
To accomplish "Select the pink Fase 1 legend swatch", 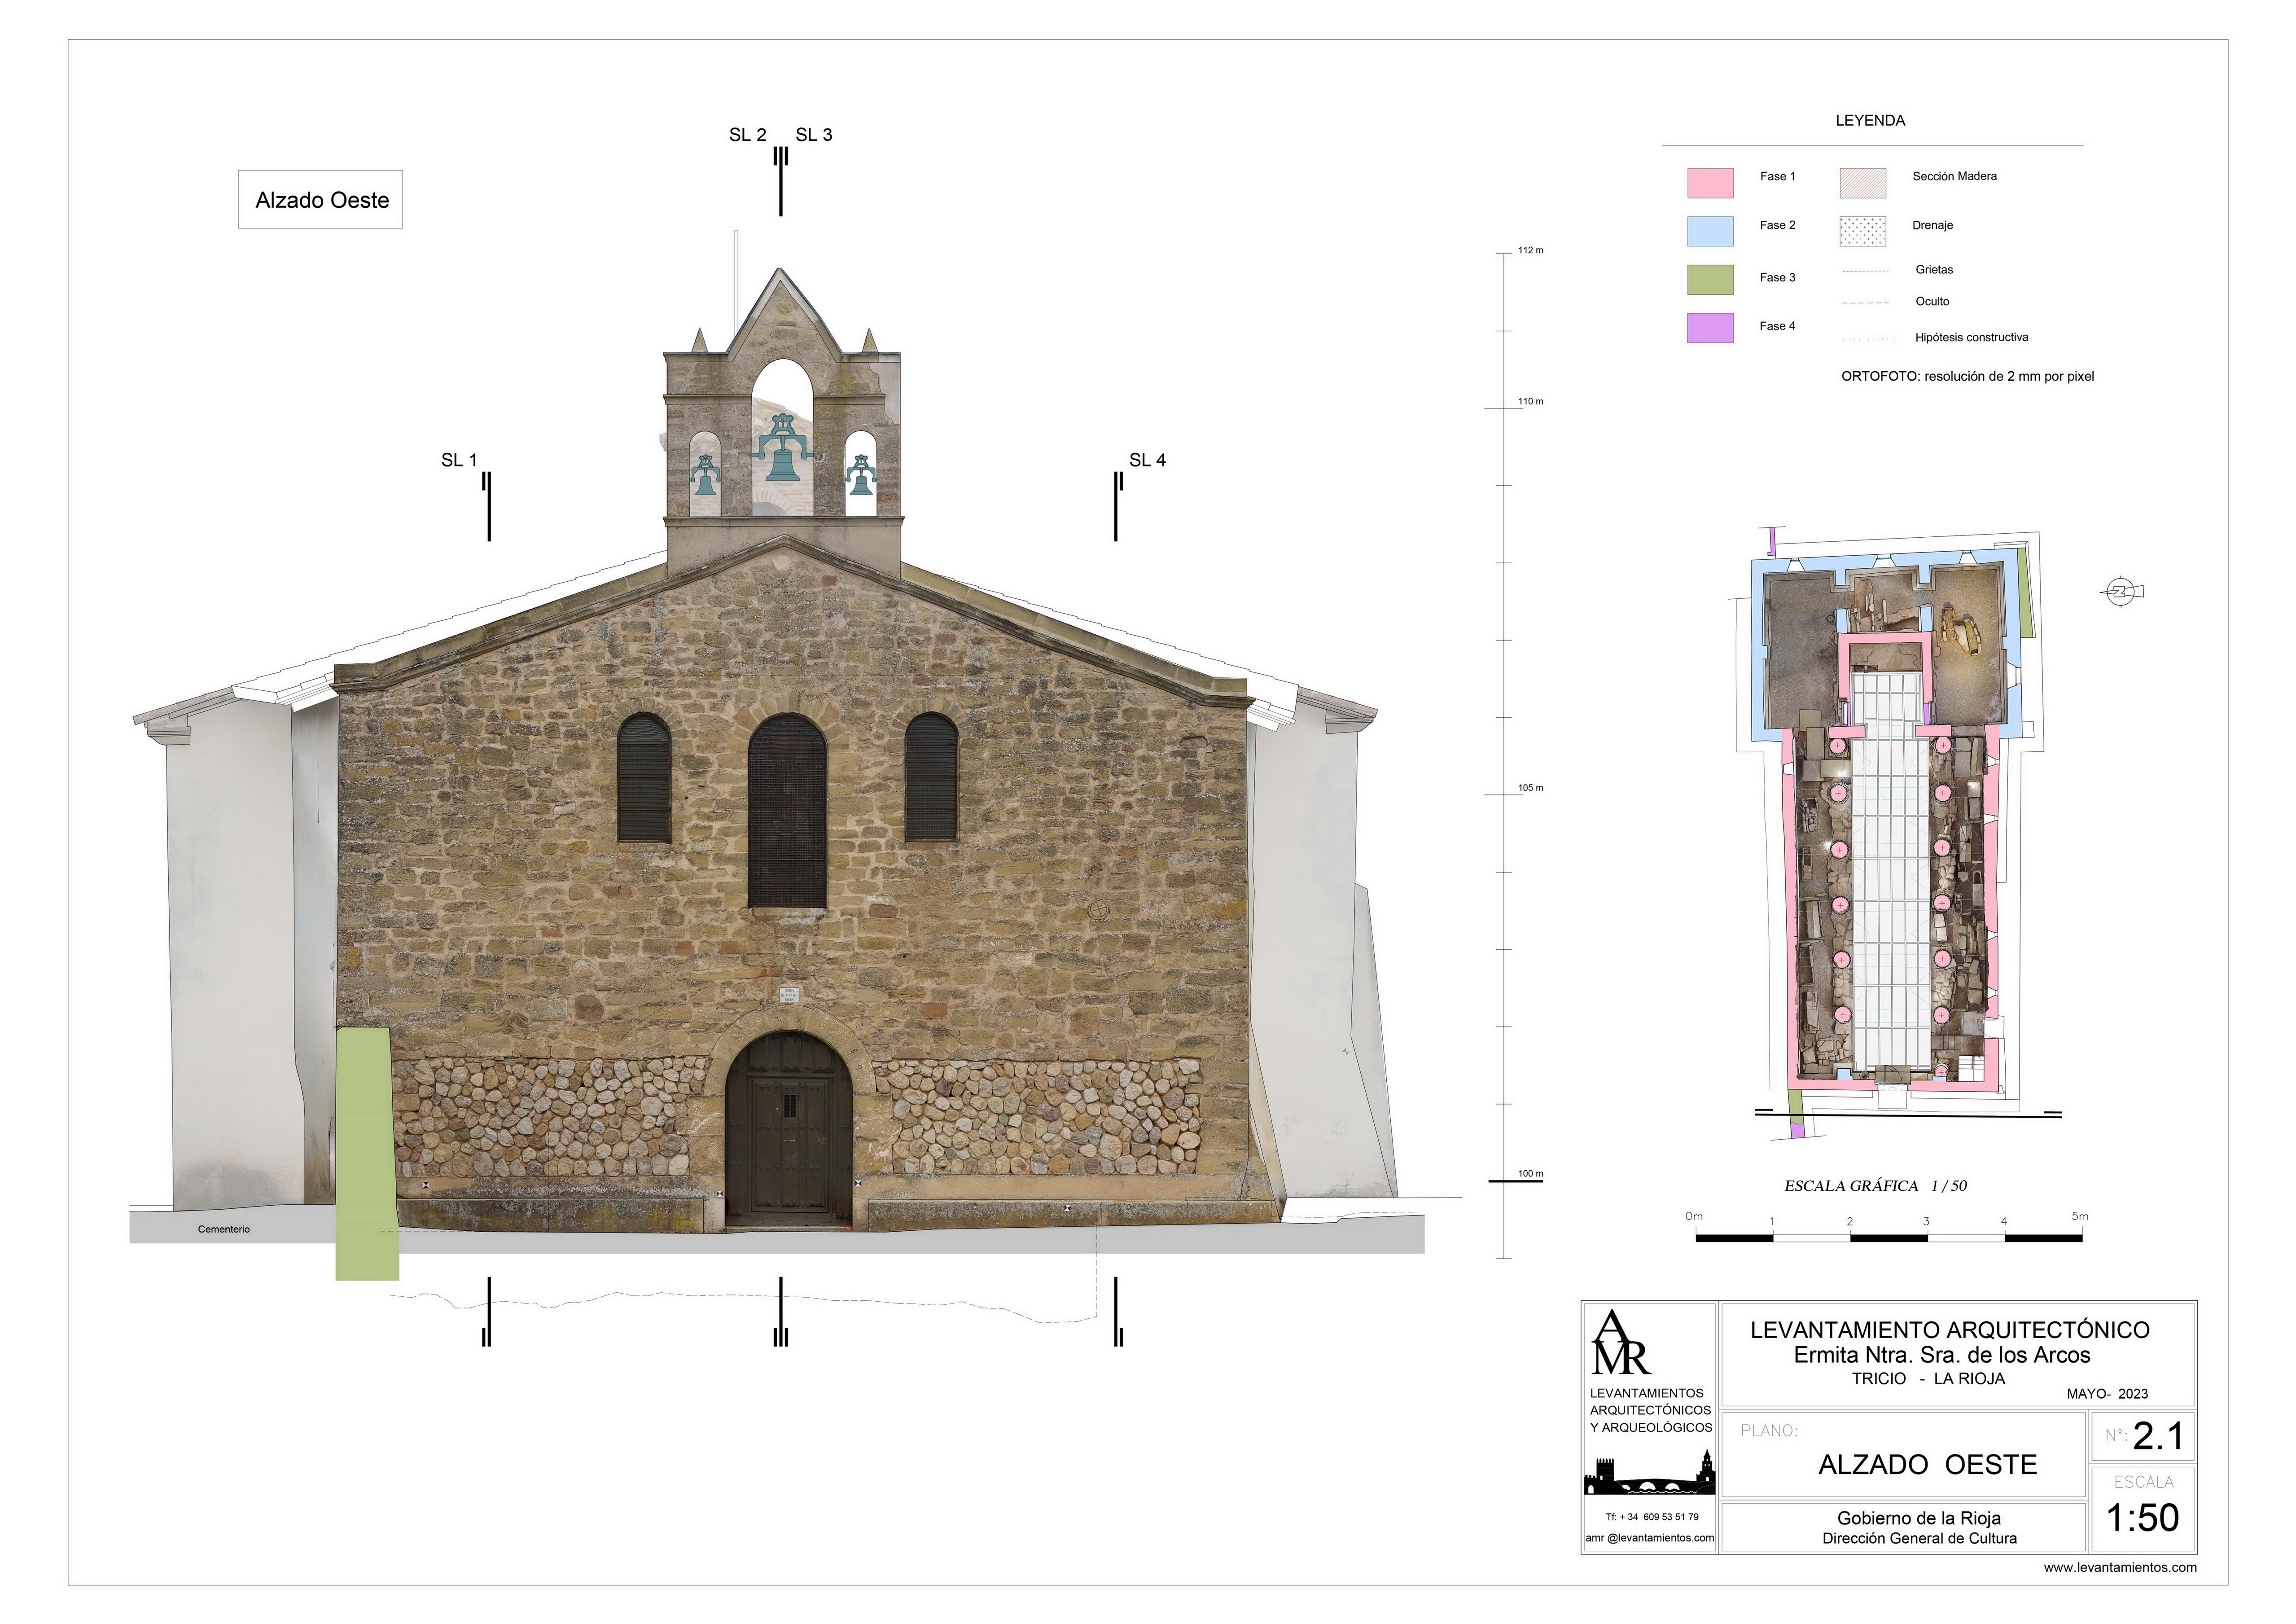I will pyautogui.click(x=1710, y=183).
